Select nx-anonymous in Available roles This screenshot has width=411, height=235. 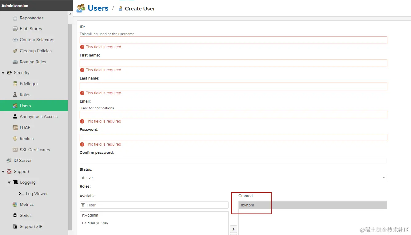coord(154,223)
